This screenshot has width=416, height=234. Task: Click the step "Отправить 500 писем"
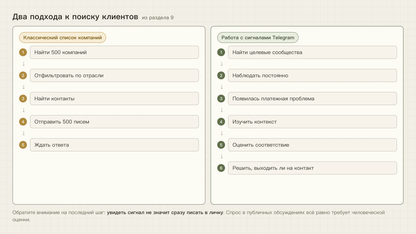(x=114, y=122)
